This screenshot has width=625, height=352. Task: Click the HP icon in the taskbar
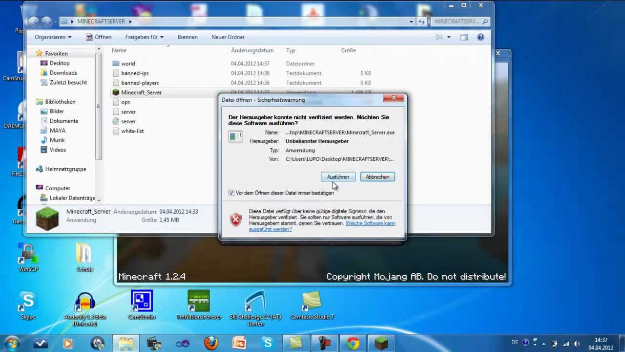click(x=98, y=343)
